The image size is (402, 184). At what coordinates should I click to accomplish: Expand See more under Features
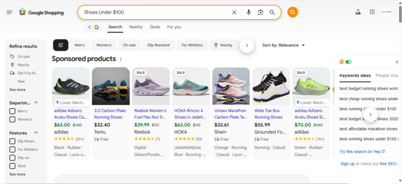[x=18, y=174]
